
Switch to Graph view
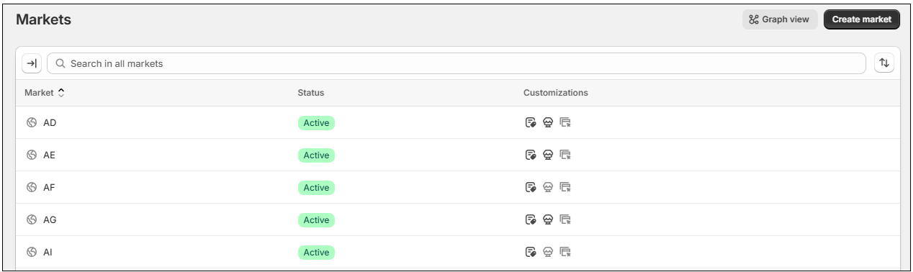[x=780, y=19]
